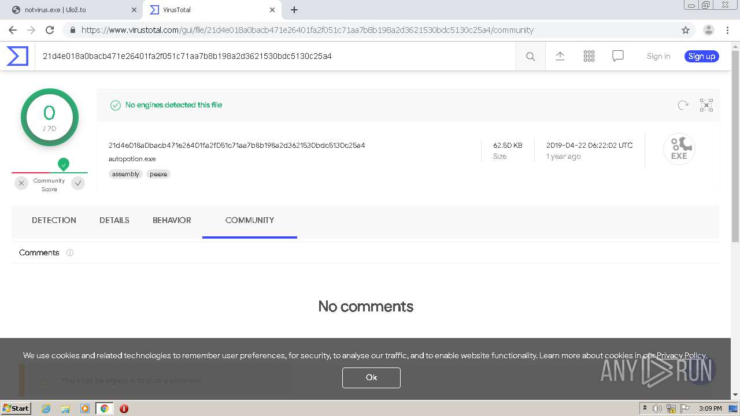Click the EXE file type icon
The height and width of the screenshot is (416, 740).
pos(679,149)
